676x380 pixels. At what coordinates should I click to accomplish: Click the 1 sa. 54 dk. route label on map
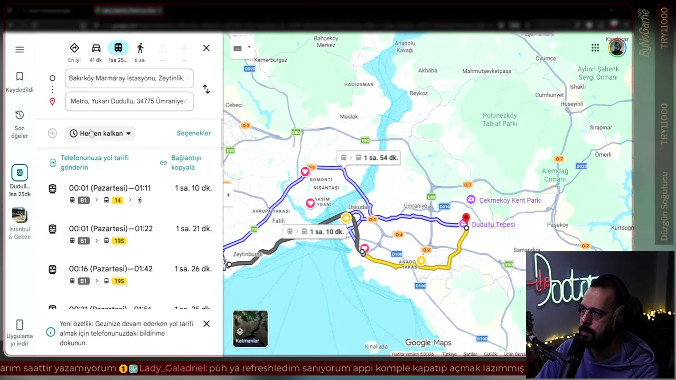pyautogui.click(x=370, y=158)
